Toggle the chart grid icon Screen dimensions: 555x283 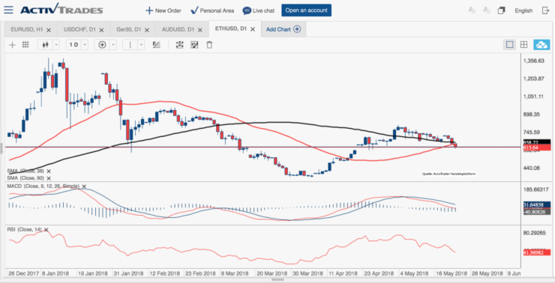tap(25, 45)
